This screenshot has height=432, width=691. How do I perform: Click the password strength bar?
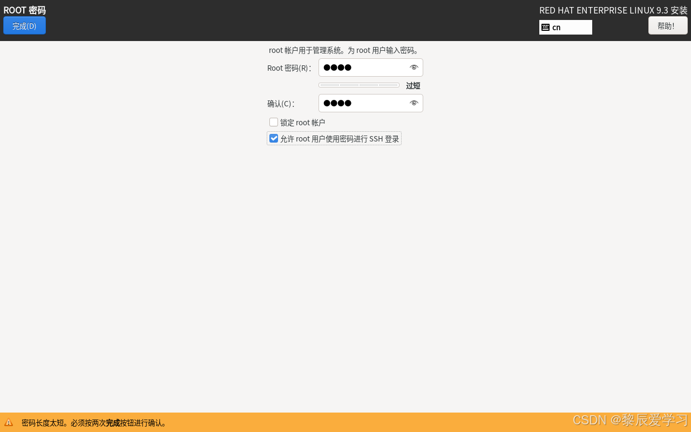click(x=359, y=85)
